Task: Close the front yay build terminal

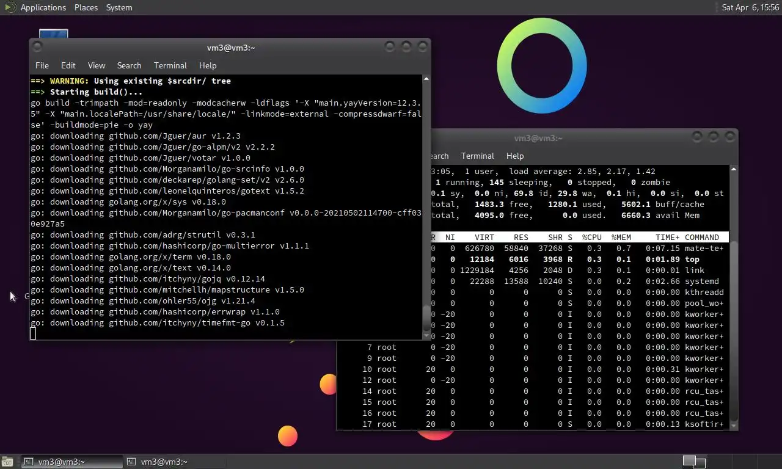Action: click(422, 46)
